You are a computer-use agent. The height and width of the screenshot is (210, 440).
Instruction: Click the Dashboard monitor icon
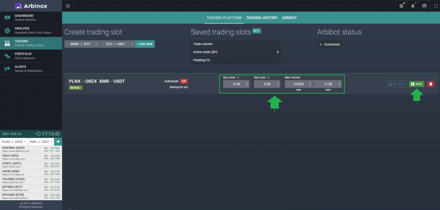pos(7,18)
